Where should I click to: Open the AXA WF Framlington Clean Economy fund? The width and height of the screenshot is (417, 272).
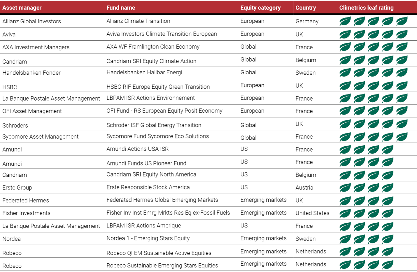point(153,47)
